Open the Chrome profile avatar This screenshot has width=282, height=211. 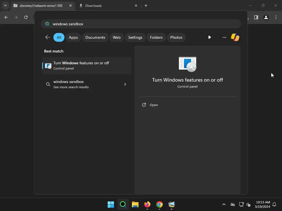pos(266,17)
